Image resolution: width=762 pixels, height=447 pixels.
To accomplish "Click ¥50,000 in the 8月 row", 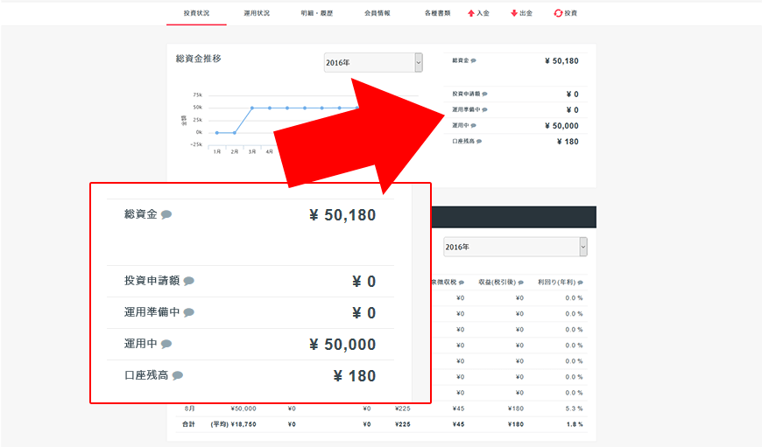I will point(243,409).
